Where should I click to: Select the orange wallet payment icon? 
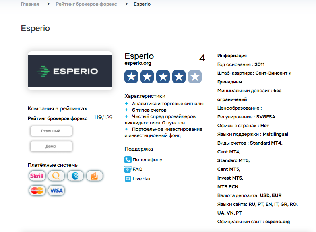(x=95, y=176)
